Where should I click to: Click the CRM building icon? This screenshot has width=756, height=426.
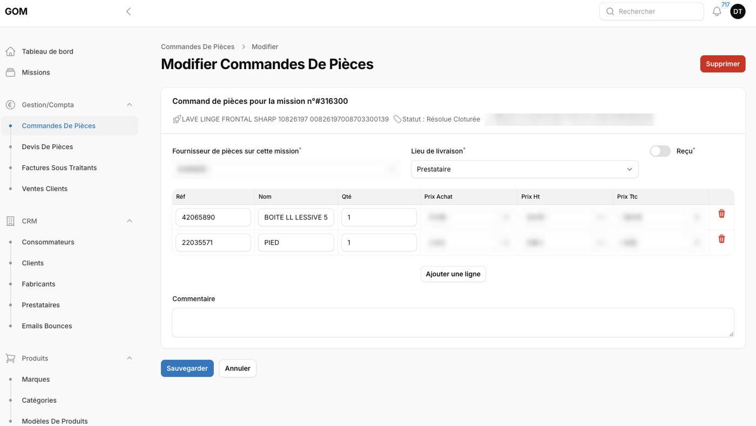point(10,221)
